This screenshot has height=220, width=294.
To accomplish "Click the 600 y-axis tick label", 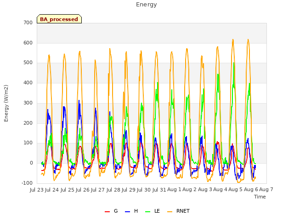I will [x=28, y=43].
